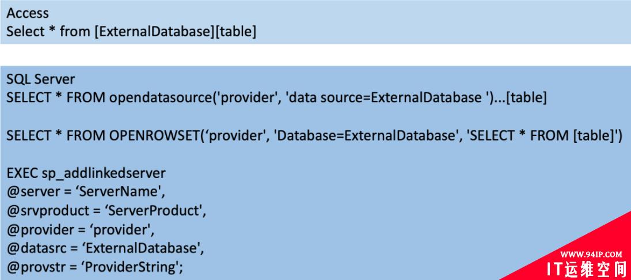Click the EXEC sp_addlinkedserver line
The height and width of the screenshot is (280, 631).
click(86, 173)
